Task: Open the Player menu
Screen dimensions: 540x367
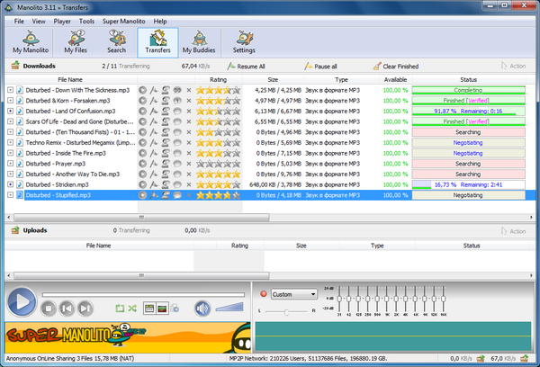Action: tap(62, 22)
